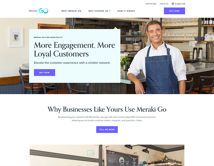Viewport: 214px width, 166px height.
Task: Click the Talk to Us link
Action: click(x=164, y=4)
